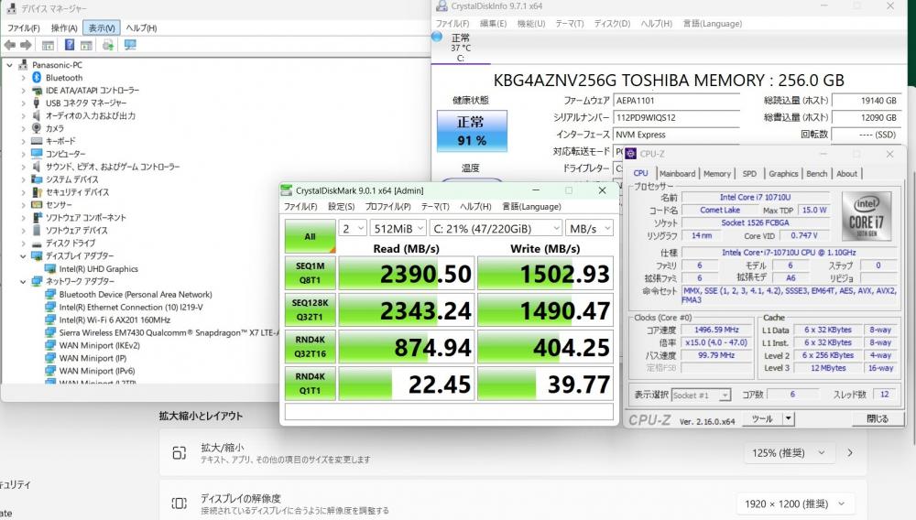Open the プロファイル(P) menu in CrystalDiskMark
The height and width of the screenshot is (520, 916).
point(387,207)
